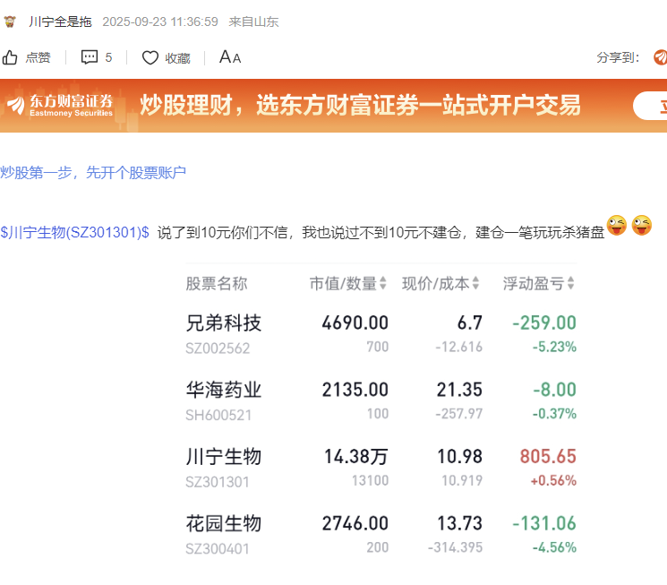
Task: Click loss amount -131.06
Action: pyautogui.click(x=544, y=524)
